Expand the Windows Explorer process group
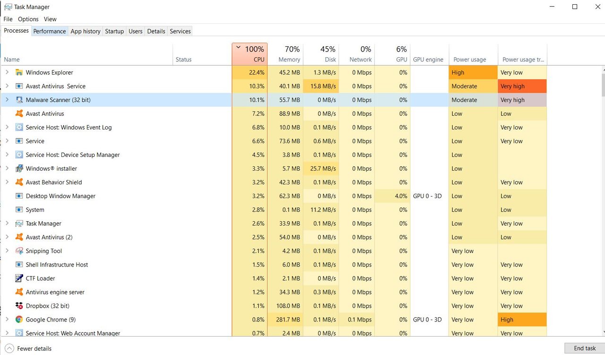The image size is (605, 355). point(7,72)
